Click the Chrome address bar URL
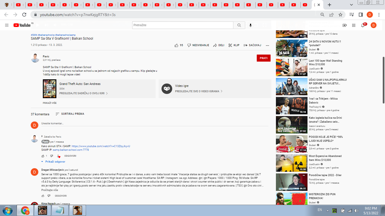The width and height of the screenshot is (385, 216). pyautogui.click(x=78, y=15)
